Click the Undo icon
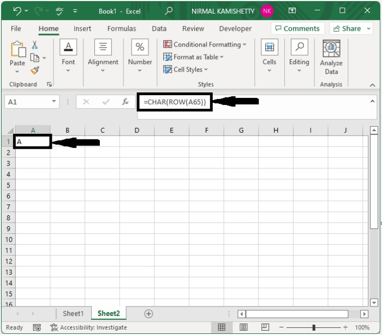Image resolution: width=382 pixels, height=335 pixels. [x=17, y=11]
